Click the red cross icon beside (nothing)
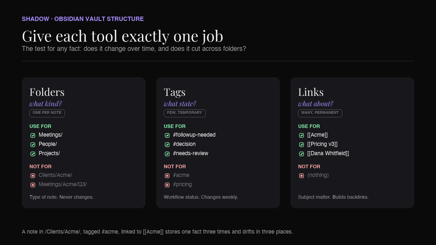The height and width of the screenshot is (245, 436). (x=302, y=176)
